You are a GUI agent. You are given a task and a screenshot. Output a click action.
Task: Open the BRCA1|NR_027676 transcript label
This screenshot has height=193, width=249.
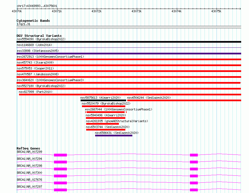coord(29,180)
